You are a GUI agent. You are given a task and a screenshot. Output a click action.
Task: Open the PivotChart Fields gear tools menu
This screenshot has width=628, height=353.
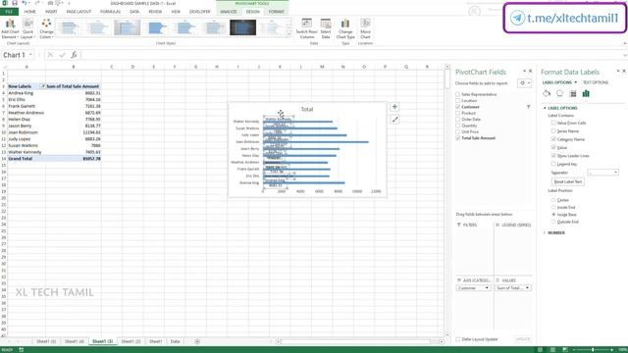click(x=524, y=83)
